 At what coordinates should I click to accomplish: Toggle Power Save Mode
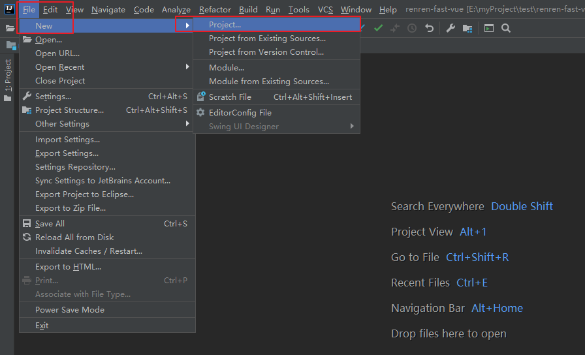(107, 309)
